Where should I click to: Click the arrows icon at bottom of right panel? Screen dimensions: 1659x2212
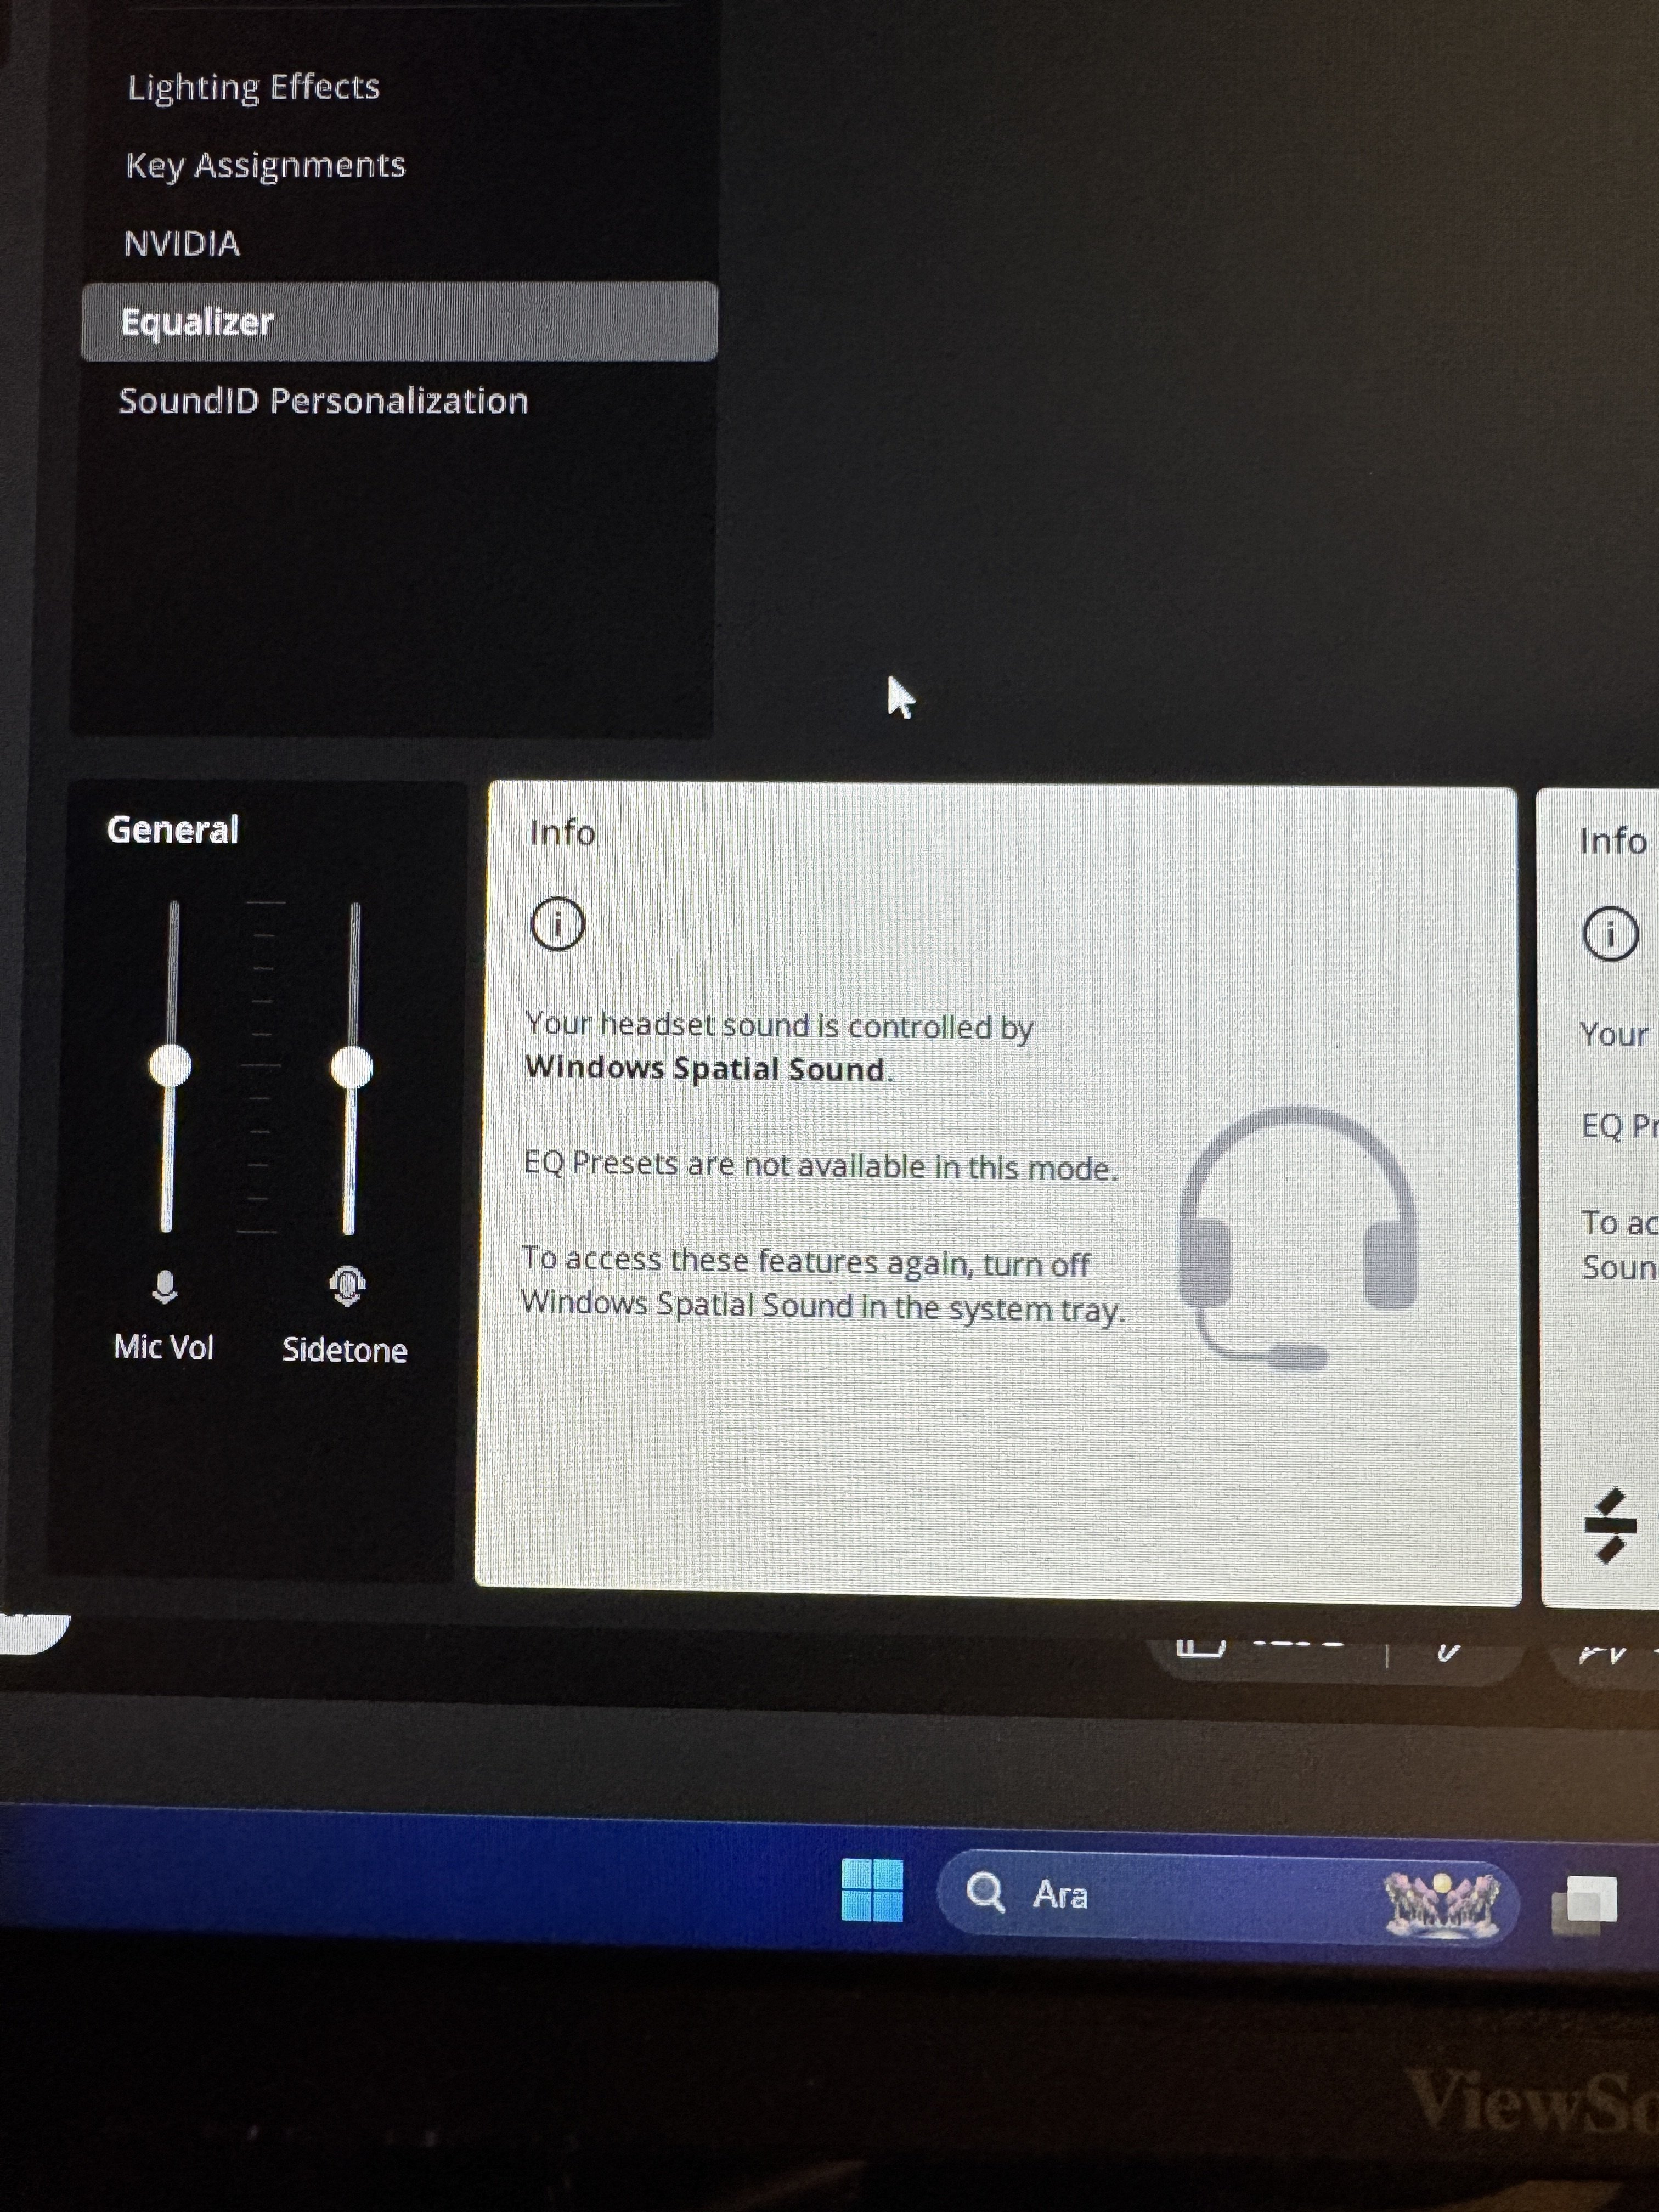pos(1610,1525)
